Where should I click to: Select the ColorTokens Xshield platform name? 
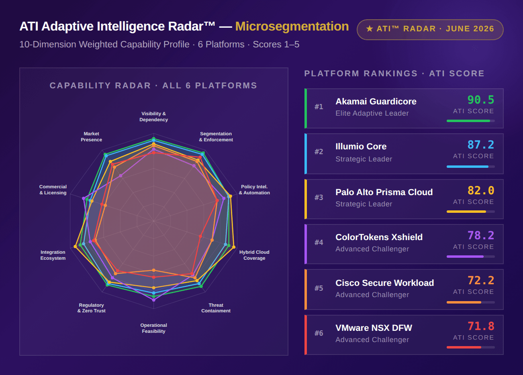pyautogui.click(x=379, y=237)
